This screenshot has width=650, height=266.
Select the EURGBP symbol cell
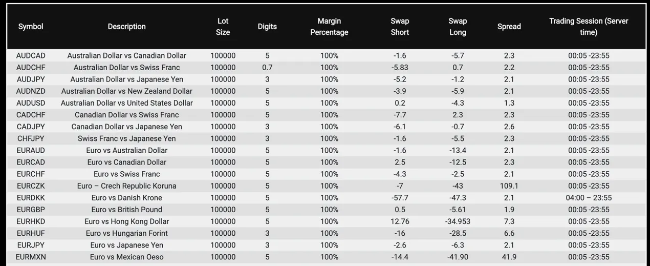[x=31, y=209]
